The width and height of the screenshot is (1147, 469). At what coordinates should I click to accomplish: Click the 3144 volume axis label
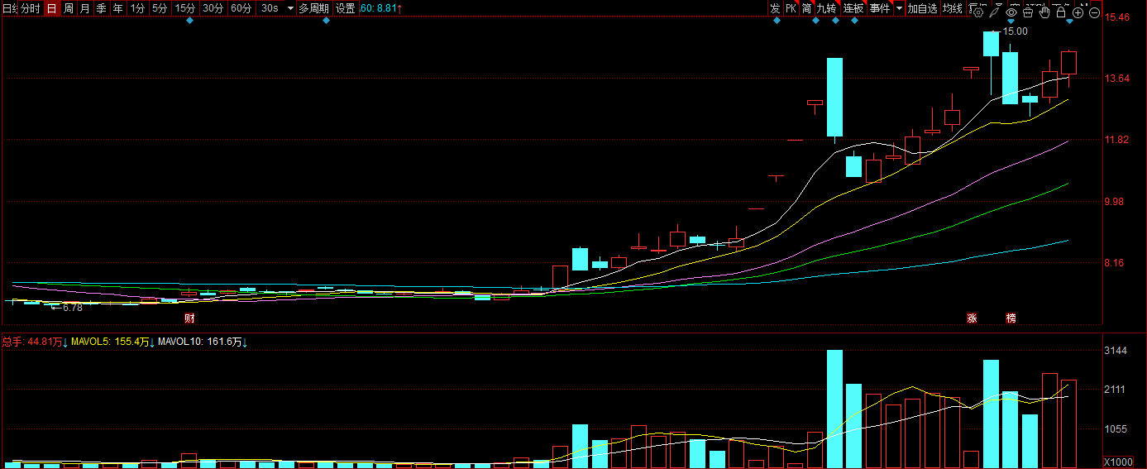click(x=1116, y=351)
